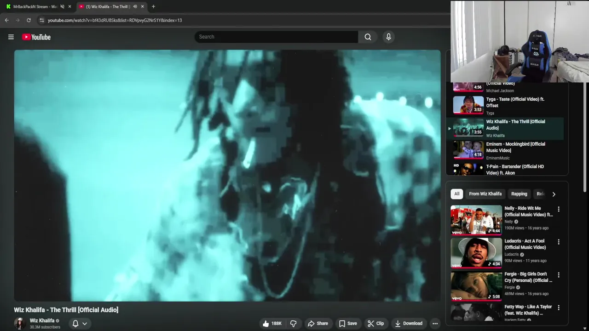Screen dimensions: 589x331
Task: Show more filter chips with the right arrow
Action: (x=554, y=194)
